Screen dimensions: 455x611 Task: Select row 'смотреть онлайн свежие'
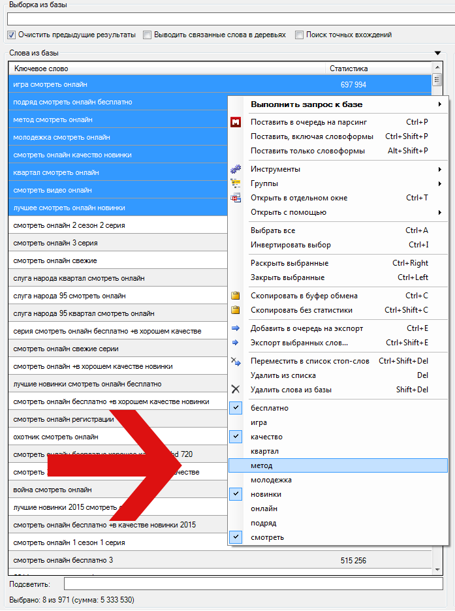[118, 260]
